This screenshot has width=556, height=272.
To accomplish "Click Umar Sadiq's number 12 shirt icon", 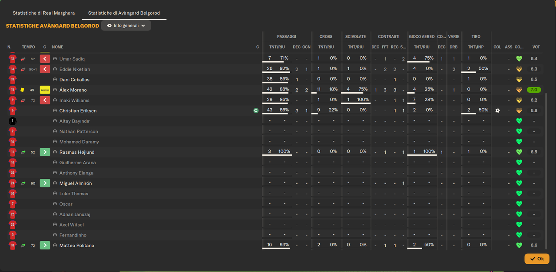I will [13, 59].
